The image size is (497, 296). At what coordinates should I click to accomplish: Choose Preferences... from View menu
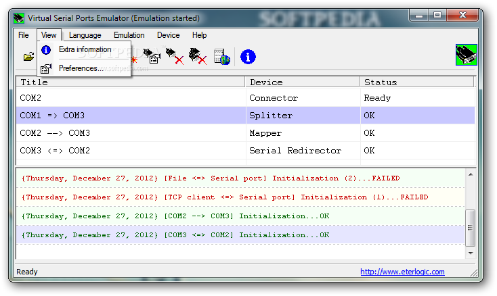(81, 68)
